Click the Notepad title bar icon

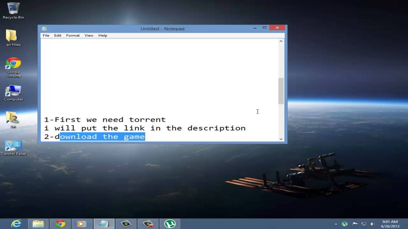pyautogui.click(x=44, y=29)
